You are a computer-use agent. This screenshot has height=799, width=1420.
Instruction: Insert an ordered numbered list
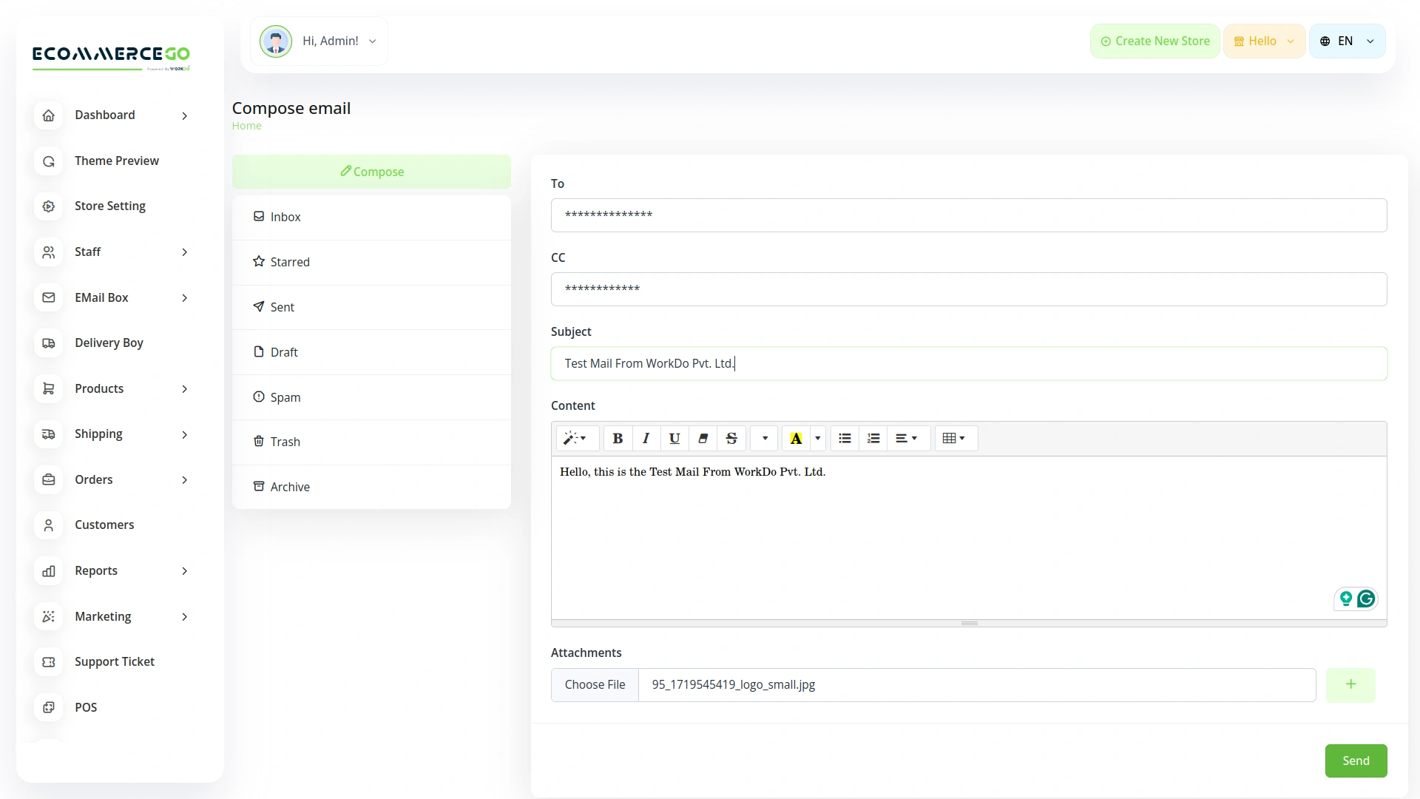click(x=873, y=438)
